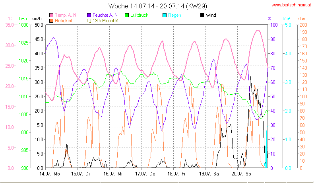
Task: Click the 20.07. So date label
Action: click(241, 174)
